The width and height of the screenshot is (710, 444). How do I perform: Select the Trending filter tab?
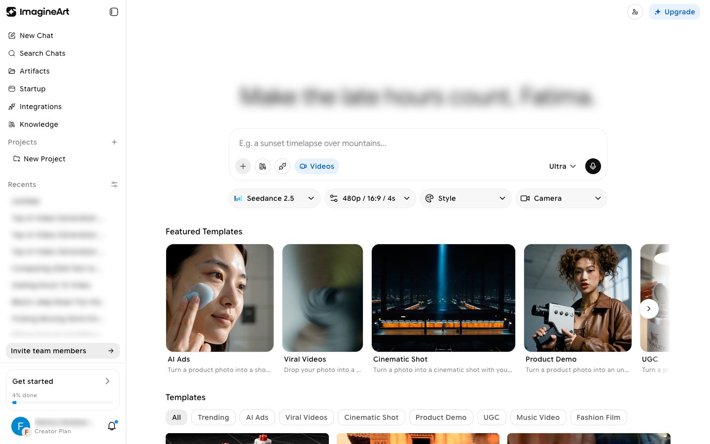213,417
